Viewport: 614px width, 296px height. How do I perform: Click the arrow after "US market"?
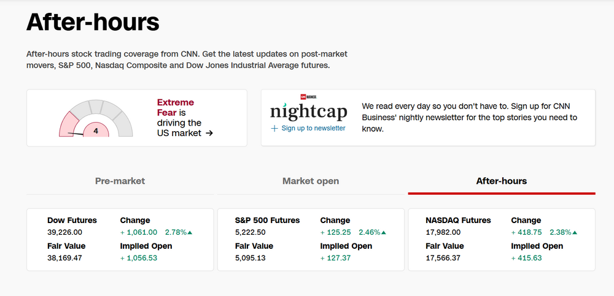(209, 133)
